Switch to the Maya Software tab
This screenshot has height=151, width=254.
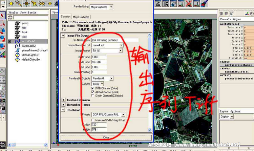pos(81,17)
